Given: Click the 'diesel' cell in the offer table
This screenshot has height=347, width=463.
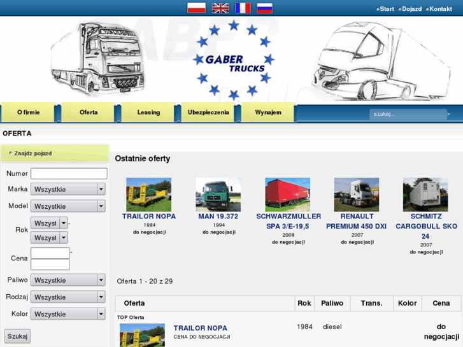Looking at the screenshot, I should click(x=332, y=327).
